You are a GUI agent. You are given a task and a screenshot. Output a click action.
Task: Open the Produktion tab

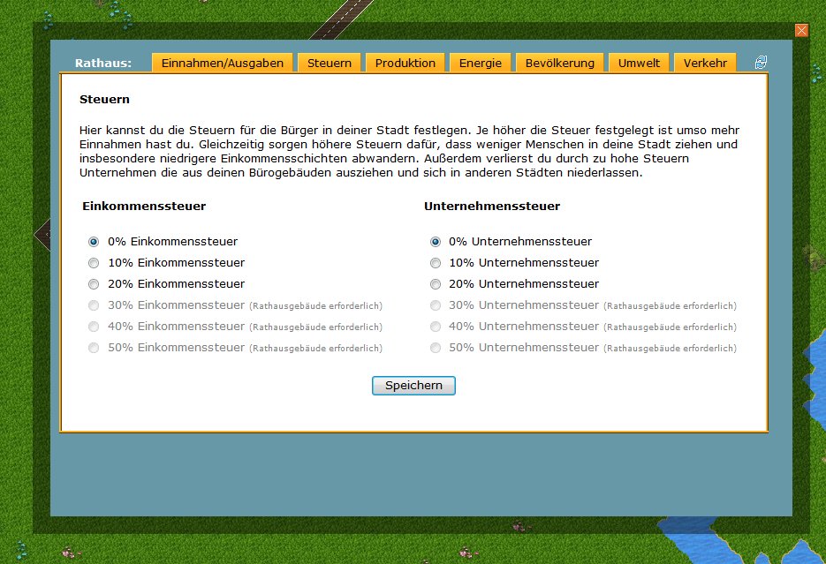(x=405, y=64)
